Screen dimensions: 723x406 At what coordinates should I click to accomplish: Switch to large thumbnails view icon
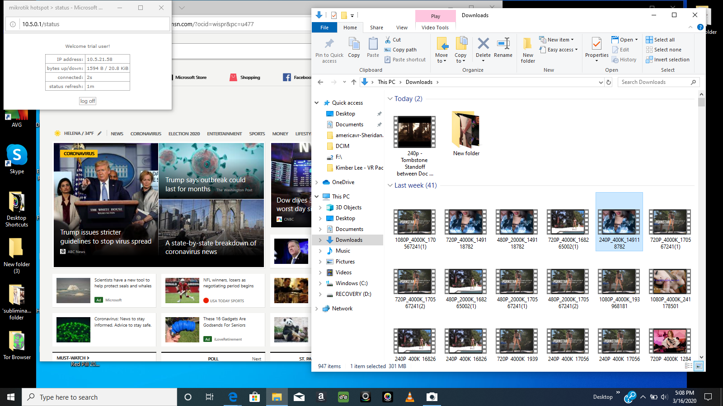point(699,366)
